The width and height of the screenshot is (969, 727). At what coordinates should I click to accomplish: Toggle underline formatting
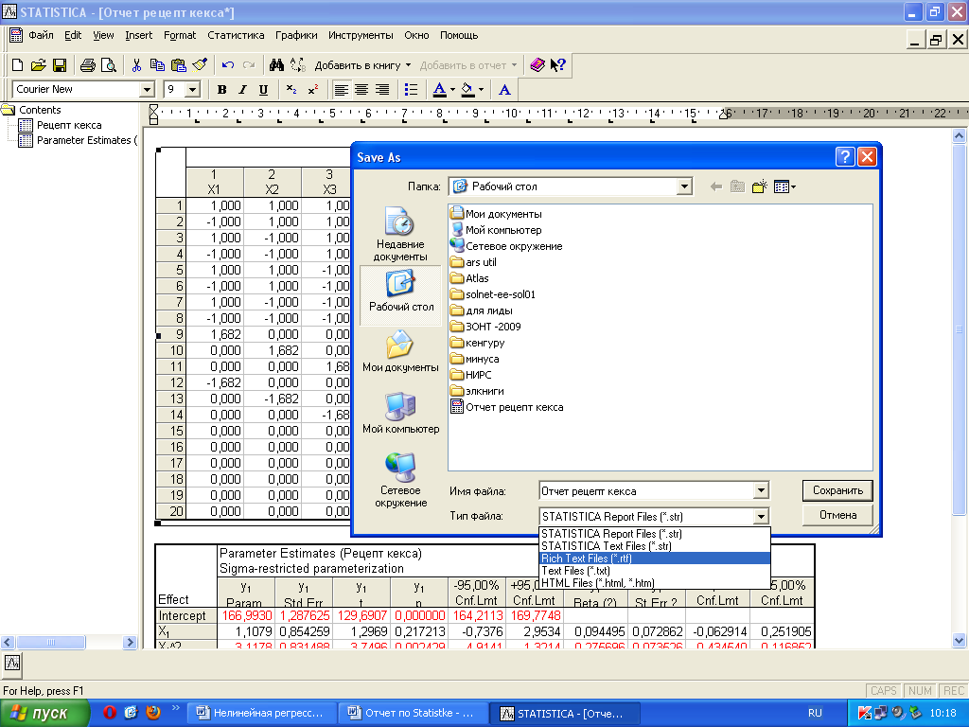click(263, 90)
